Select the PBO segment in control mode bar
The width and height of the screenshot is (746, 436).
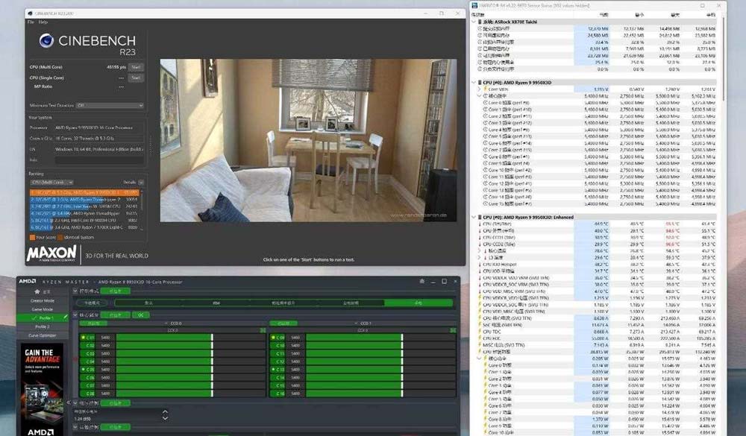coord(216,303)
